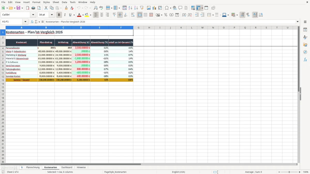This screenshot has height=174, width=310.
Task: Open the Select Function (Sum) dropdown
Action: coord(39,22)
